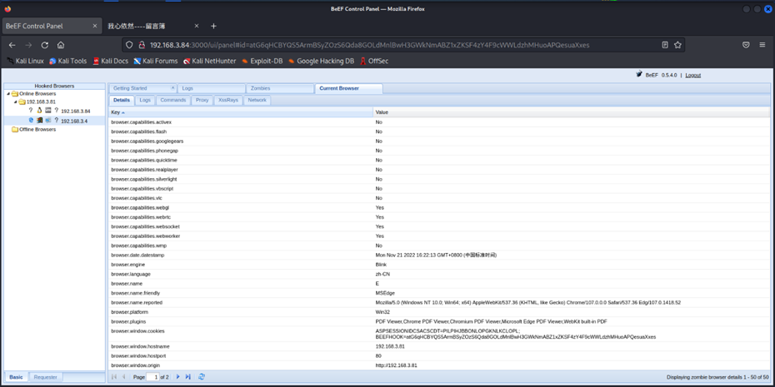Reload the page with Firefox refresh icon
775x387 pixels.
point(44,45)
